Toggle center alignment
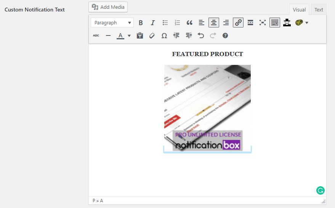Viewport: 335px width, 208px height. (x=214, y=23)
